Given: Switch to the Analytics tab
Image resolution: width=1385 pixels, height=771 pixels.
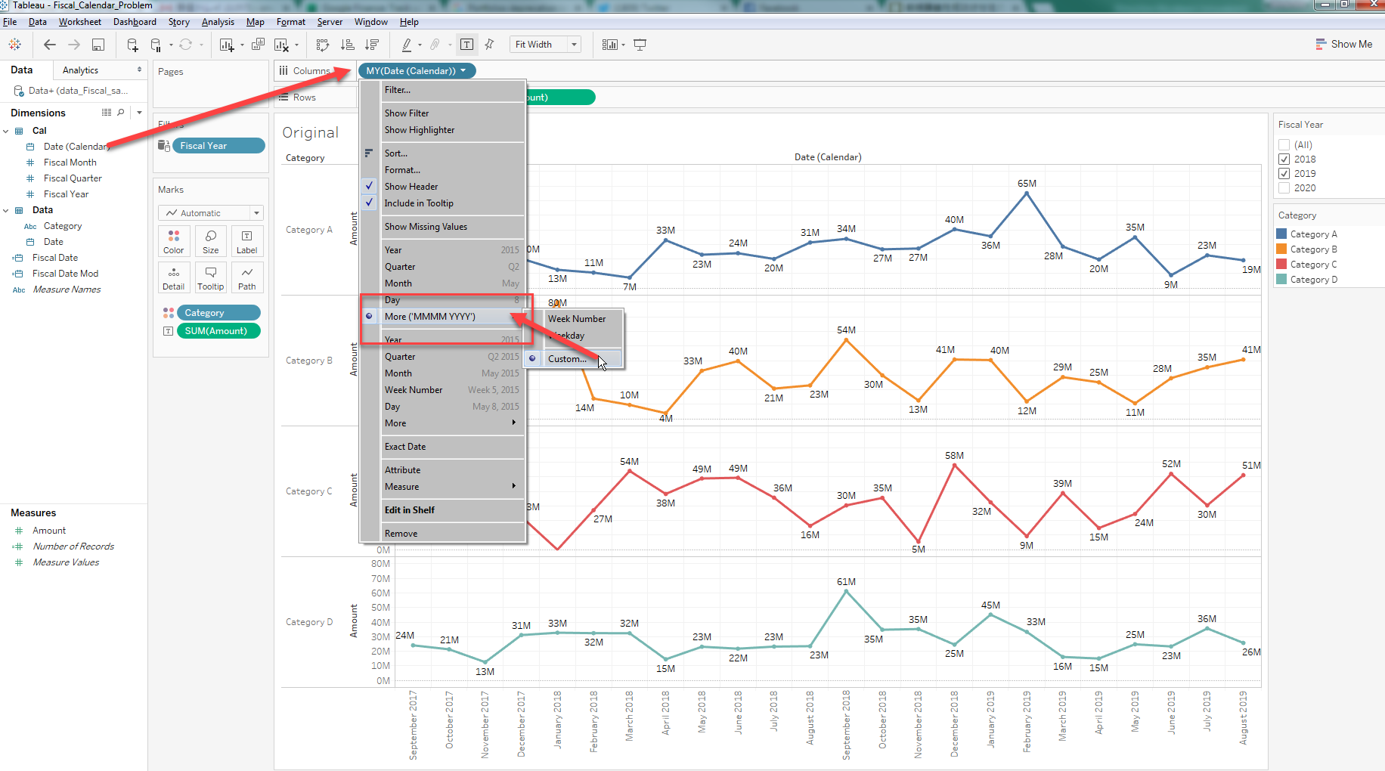Looking at the screenshot, I should pos(80,70).
